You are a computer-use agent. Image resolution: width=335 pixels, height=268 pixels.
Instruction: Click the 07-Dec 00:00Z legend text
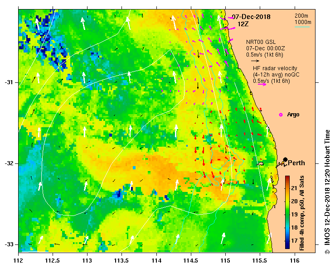pos(265,48)
